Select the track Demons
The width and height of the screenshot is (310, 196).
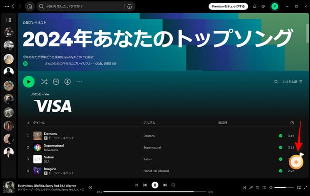point(50,133)
